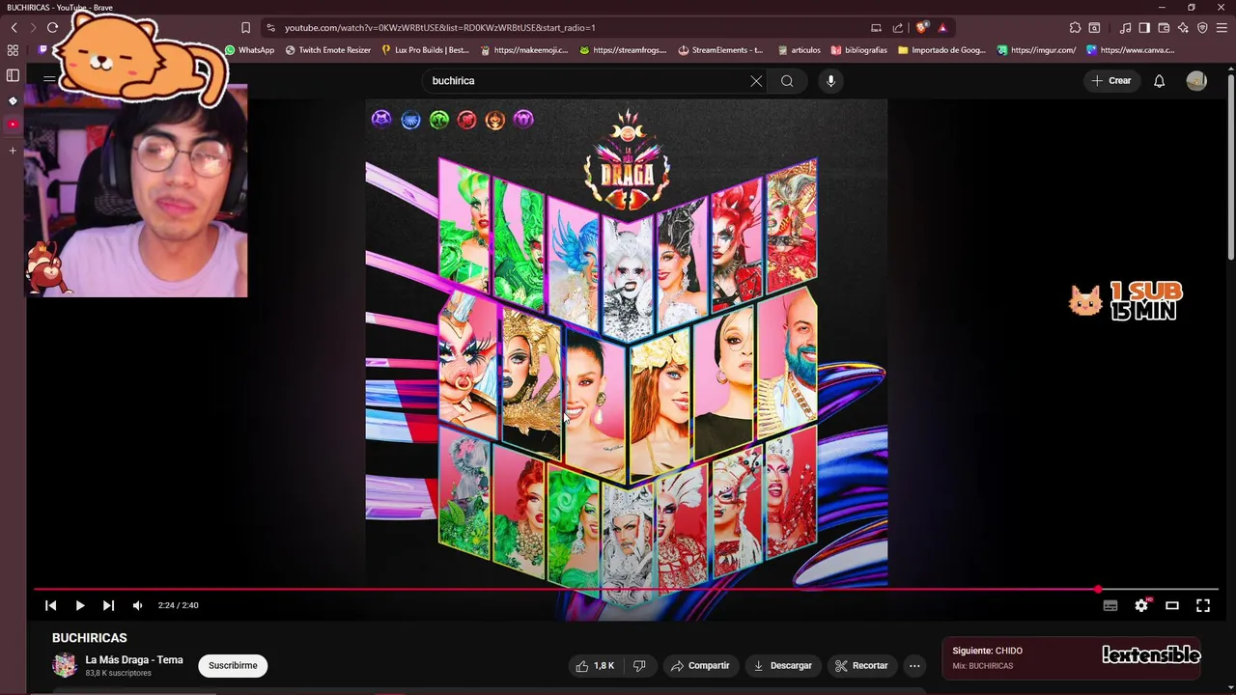Download video with Descargar button

coord(782,665)
